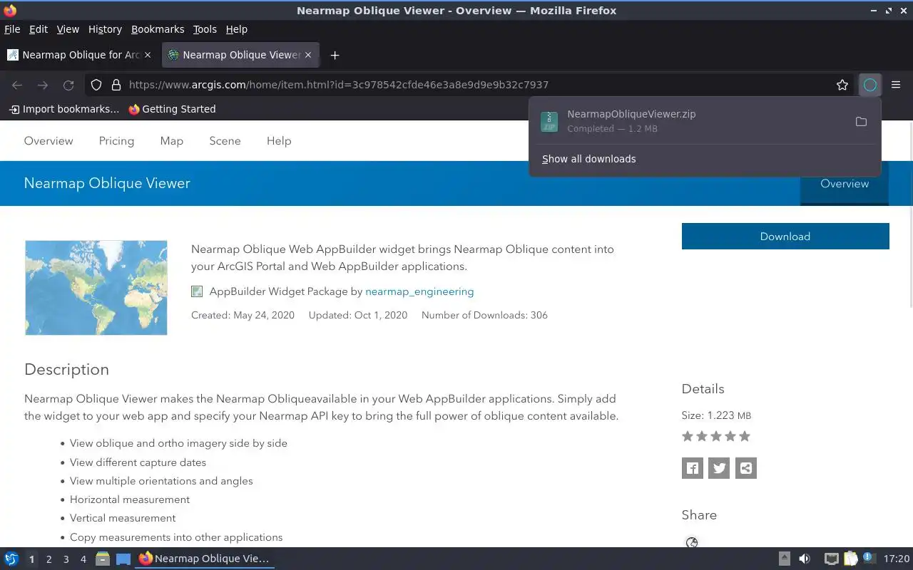Switch to workspace 2 in taskbar
This screenshot has height=570, width=913.
49,559
